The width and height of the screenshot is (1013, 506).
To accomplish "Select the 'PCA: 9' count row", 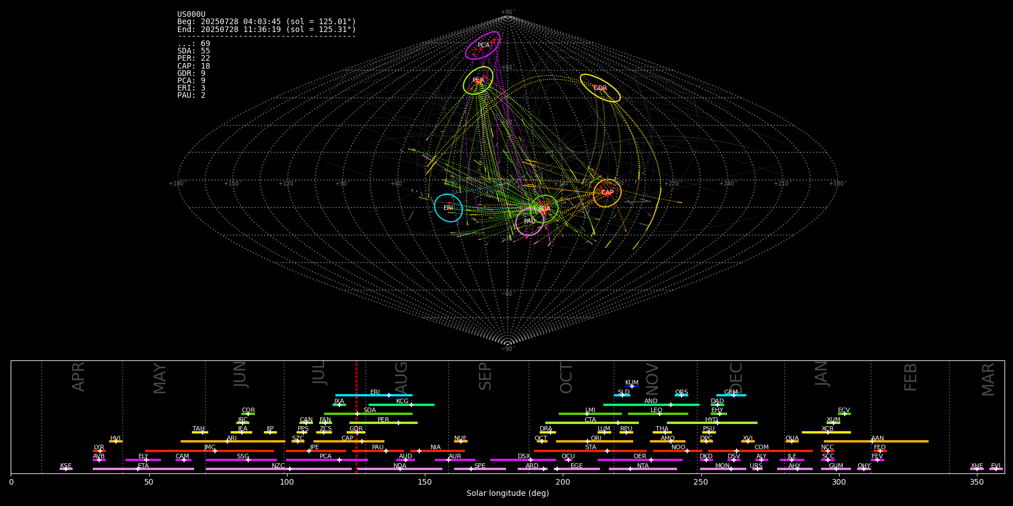I will click(x=191, y=80).
